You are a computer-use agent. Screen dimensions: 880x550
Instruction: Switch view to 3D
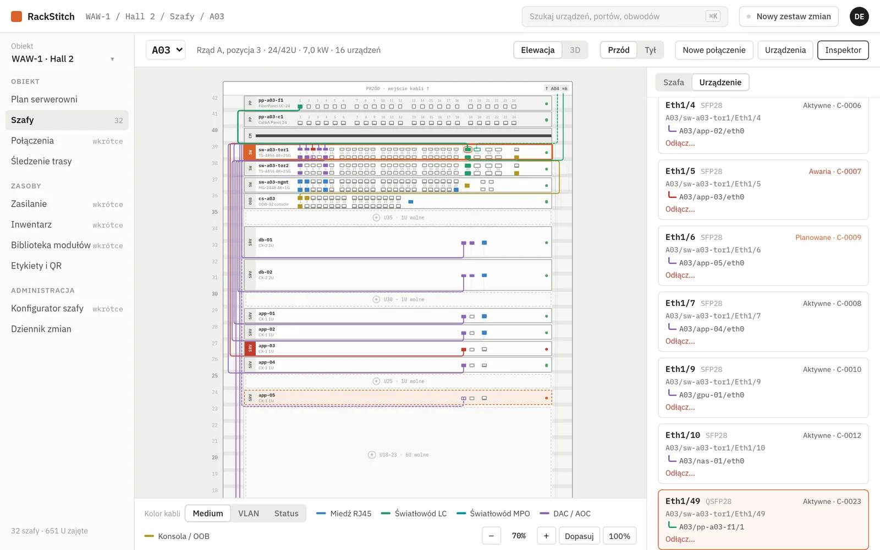point(575,50)
